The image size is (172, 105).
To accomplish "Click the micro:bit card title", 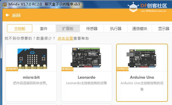I will click(31, 77).
